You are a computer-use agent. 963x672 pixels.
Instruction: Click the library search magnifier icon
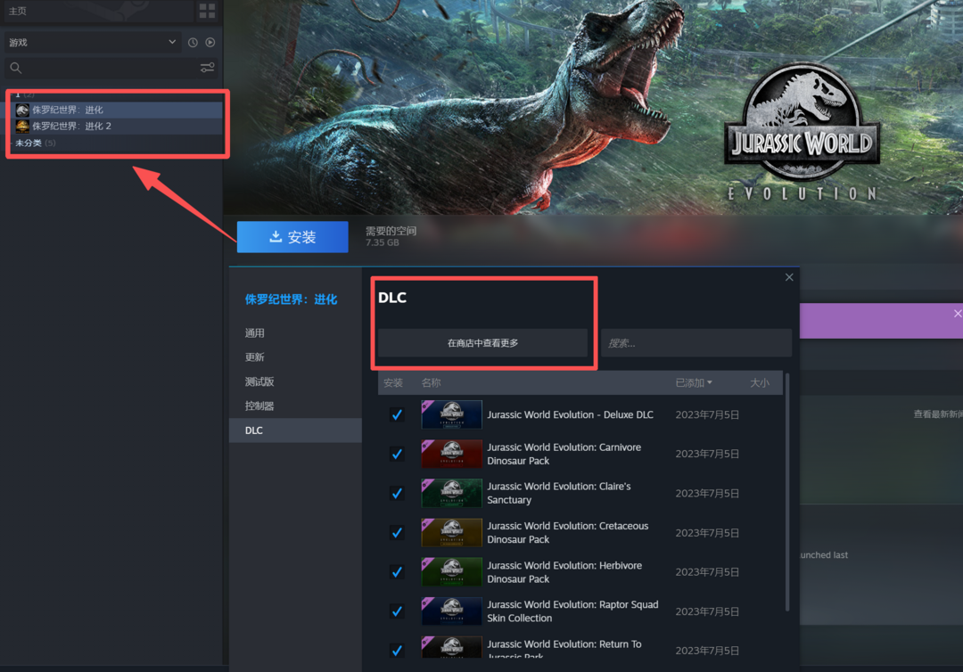coord(15,68)
